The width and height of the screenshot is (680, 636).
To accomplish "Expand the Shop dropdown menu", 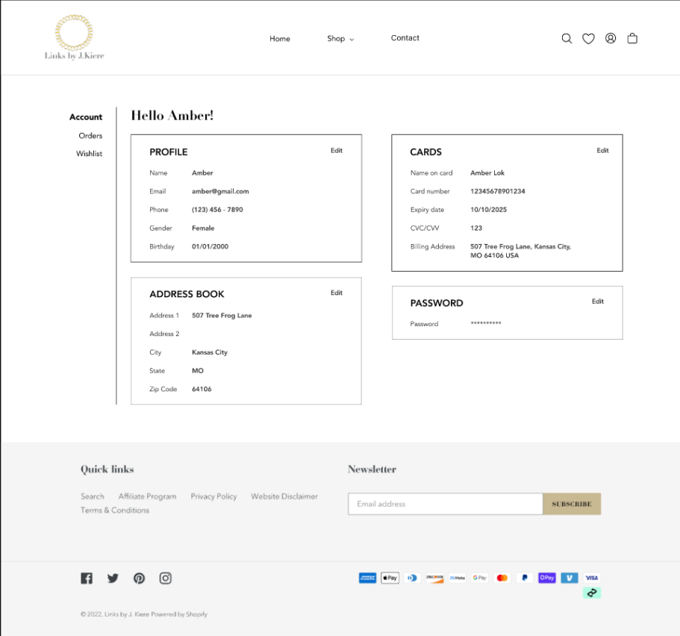I will click(340, 39).
